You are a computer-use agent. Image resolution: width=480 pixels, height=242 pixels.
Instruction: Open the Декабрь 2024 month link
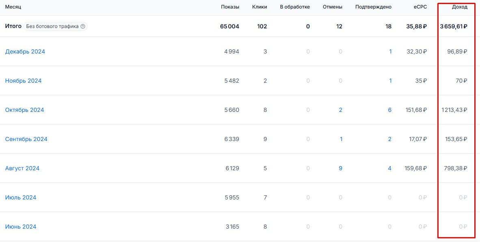click(25, 51)
